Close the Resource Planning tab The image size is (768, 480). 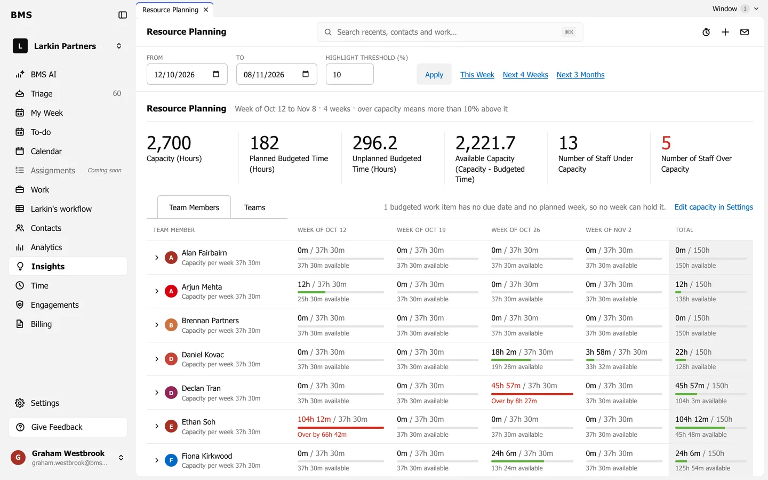(x=206, y=10)
